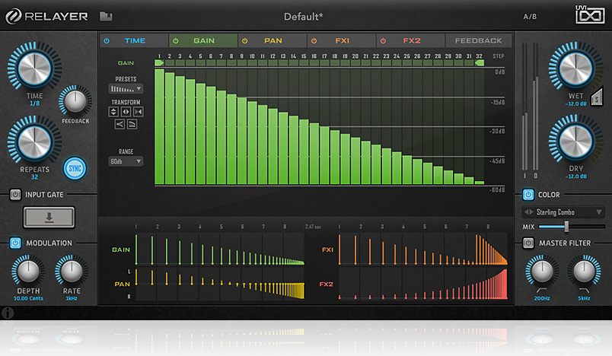
Task: Enable the Master Filter power switch
Action: [528, 243]
